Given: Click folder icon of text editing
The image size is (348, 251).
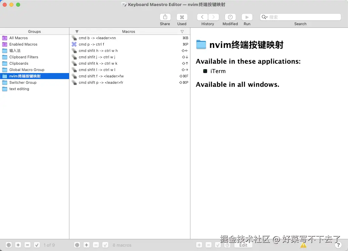Looking at the screenshot, I should (x=5, y=89).
